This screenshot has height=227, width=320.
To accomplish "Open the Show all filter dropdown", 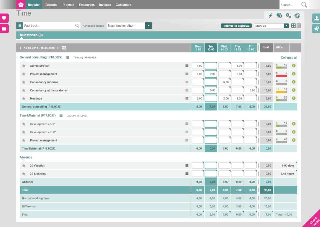I will (286, 26).
